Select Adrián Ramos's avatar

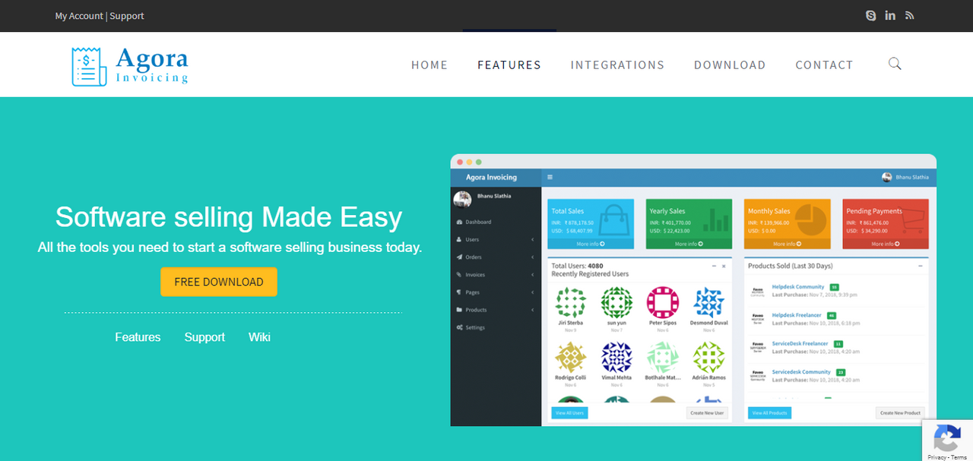pos(708,357)
